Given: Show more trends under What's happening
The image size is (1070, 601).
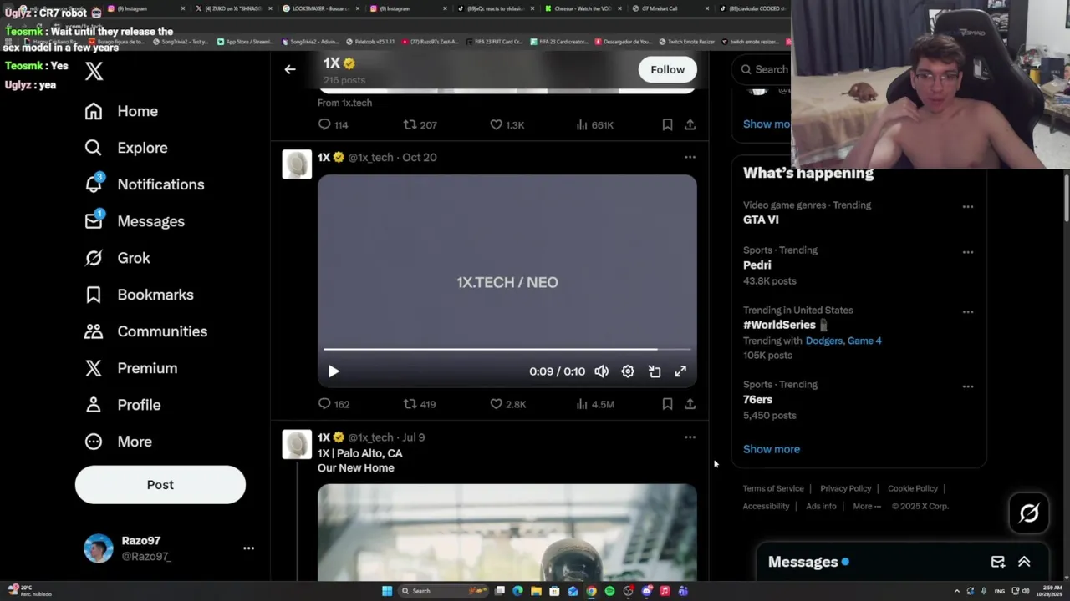Looking at the screenshot, I should click(x=772, y=449).
